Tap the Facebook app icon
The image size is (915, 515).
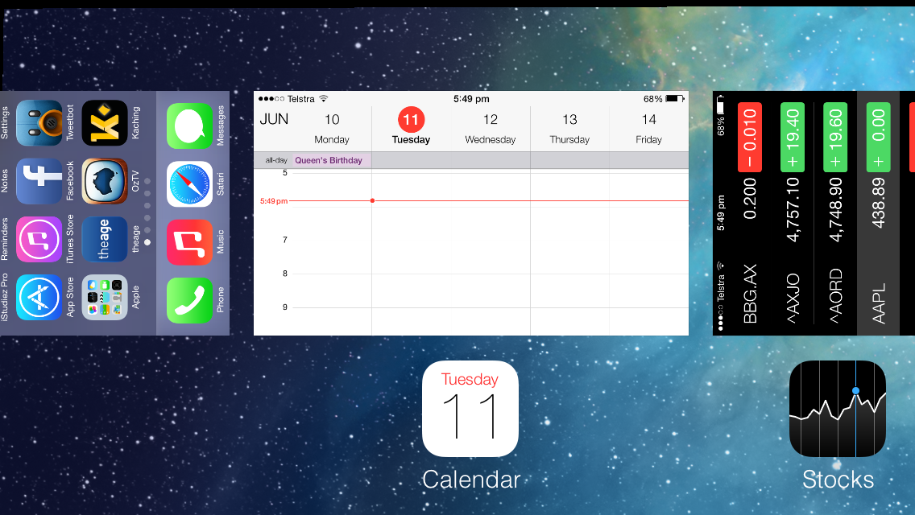[39, 181]
